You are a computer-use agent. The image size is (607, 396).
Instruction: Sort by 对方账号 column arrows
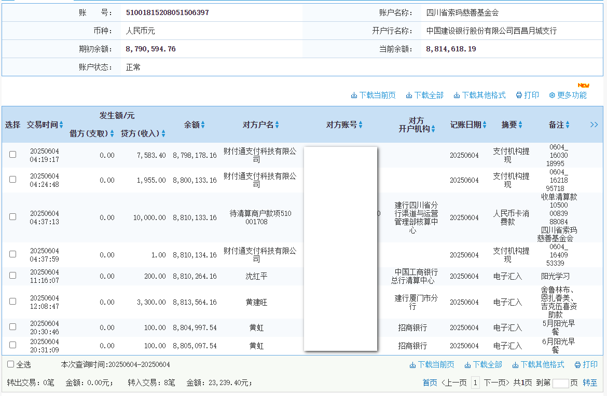pyautogui.click(x=361, y=125)
